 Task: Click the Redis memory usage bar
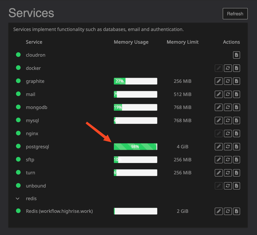click(136, 211)
